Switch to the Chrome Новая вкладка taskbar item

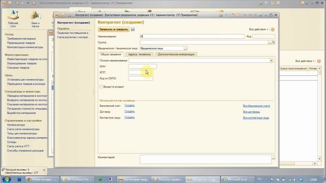click(43, 179)
